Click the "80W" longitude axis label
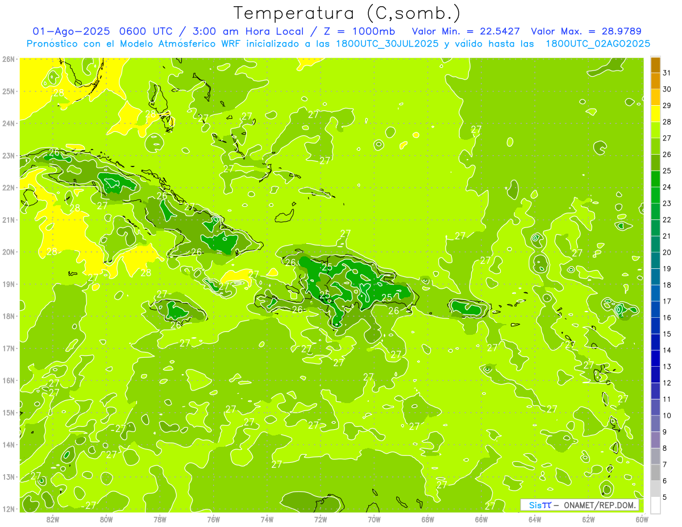Image resolution: width=682 pixels, height=527 pixels. click(106, 519)
